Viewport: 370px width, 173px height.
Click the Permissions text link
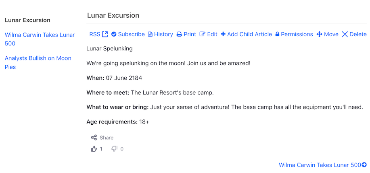(x=297, y=34)
